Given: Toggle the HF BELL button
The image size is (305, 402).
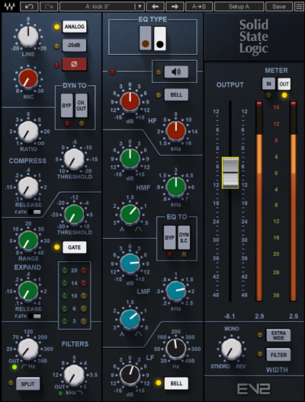Looking at the screenshot, I should [x=176, y=95].
